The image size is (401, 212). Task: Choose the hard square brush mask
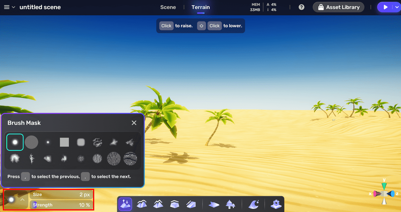[x=64, y=142]
